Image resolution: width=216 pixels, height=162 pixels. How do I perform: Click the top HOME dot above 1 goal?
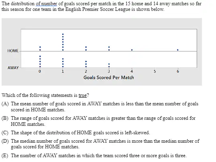pyautogui.click(x=63, y=34)
